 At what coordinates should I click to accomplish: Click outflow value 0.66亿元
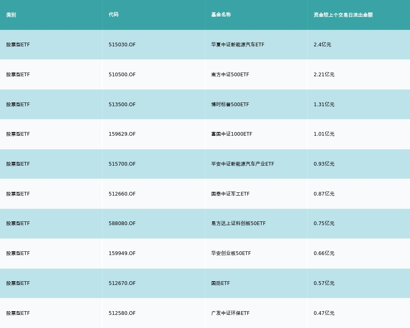[x=324, y=253]
